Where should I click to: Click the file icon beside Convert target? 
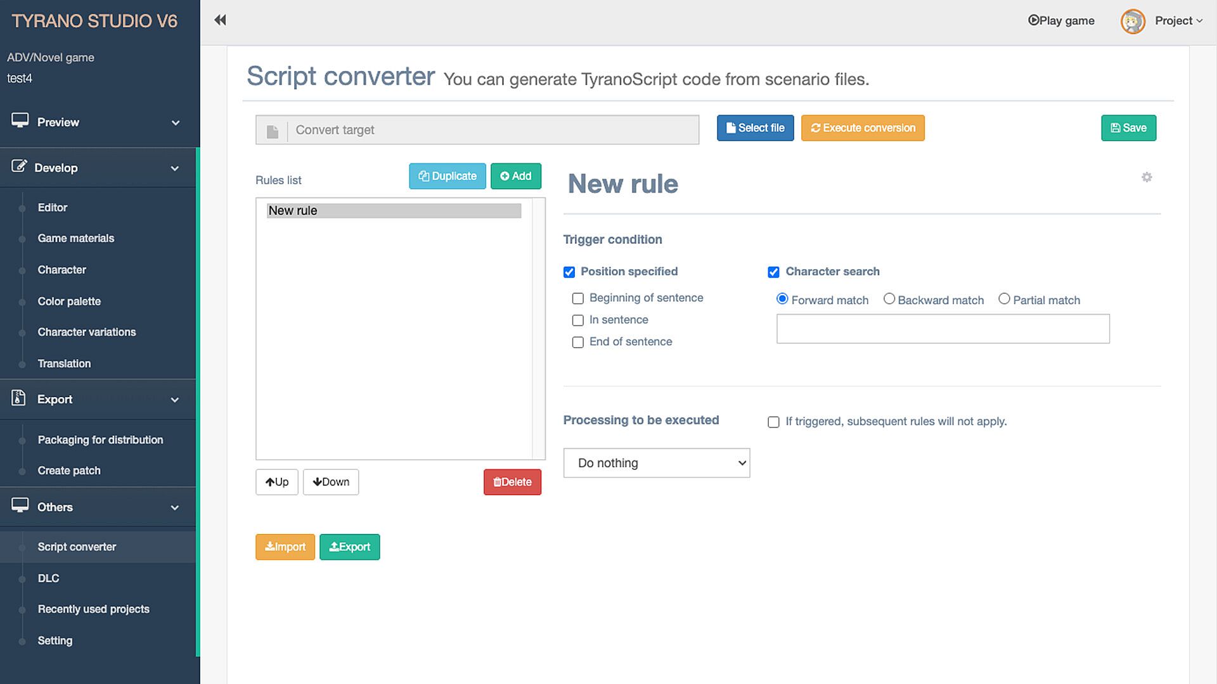pos(273,131)
